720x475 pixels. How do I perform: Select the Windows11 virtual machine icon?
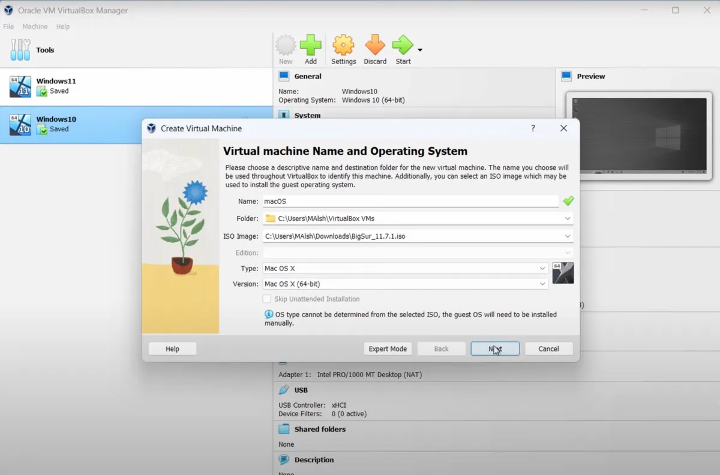tap(20, 86)
